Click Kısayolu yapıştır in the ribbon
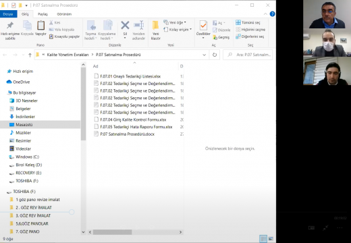The width and height of the screenshot is (351, 243). point(64,36)
